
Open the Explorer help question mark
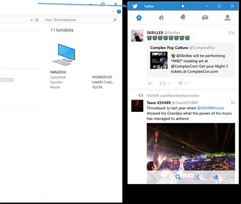click(x=119, y=12)
